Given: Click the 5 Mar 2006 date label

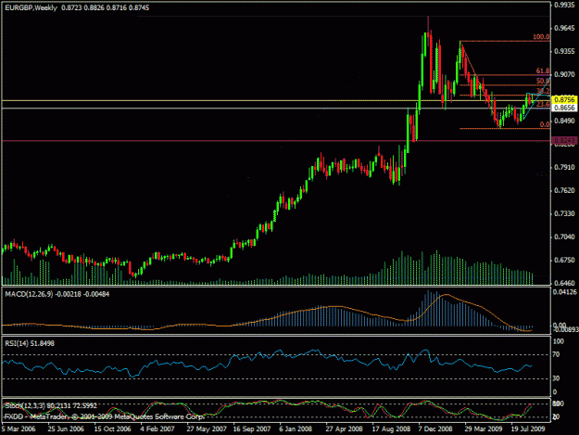Looking at the screenshot, I should tap(19, 429).
